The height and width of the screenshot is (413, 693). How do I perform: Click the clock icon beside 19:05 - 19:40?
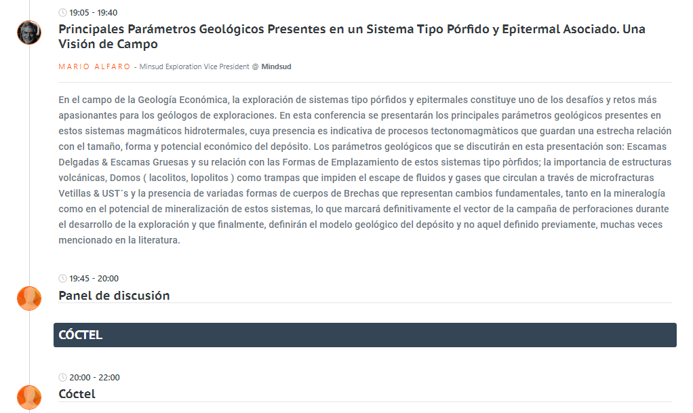63,13
